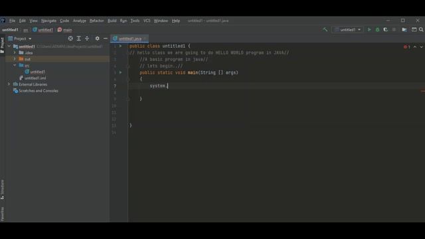Toggle the Structure tool window side tab
425x239 pixels.
coord(2,190)
